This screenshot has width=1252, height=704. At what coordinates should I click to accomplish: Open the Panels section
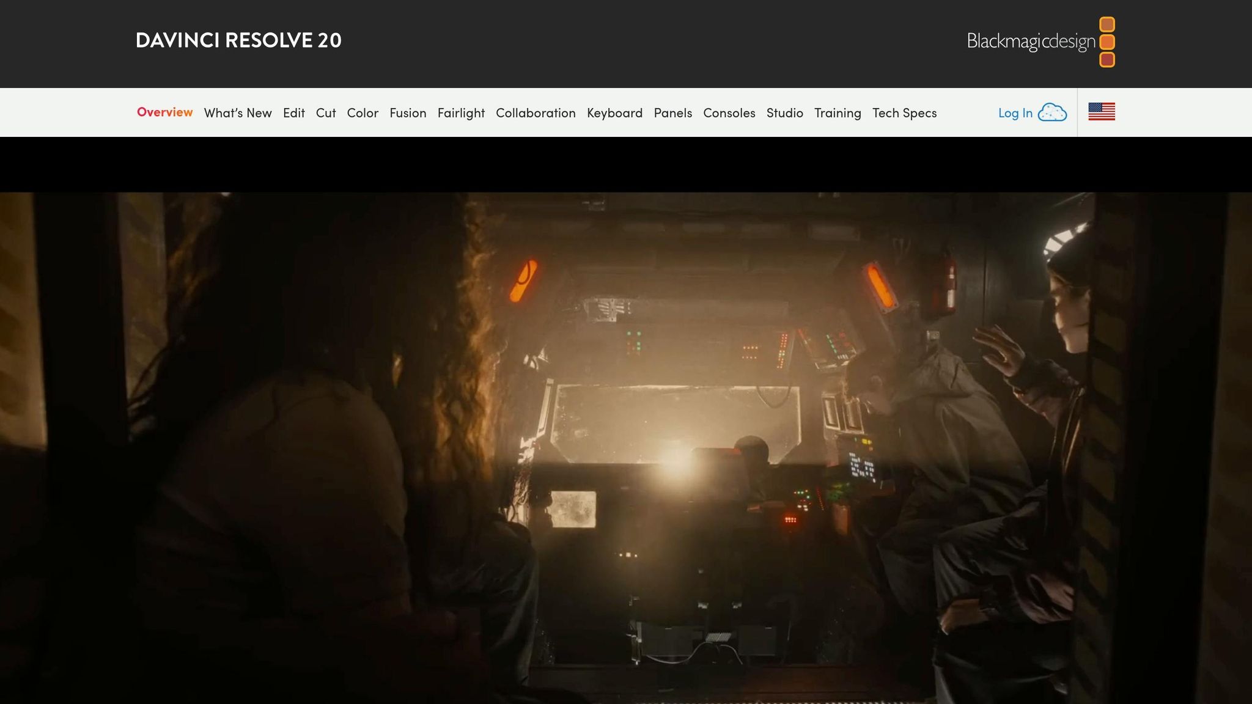pyautogui.click(x=672, y=113)
